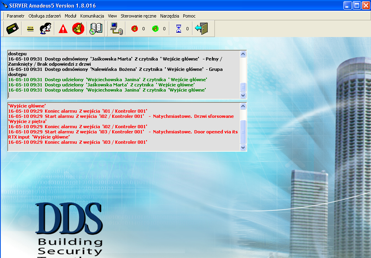Screen dimensions: 371x258
Task: Open the Obsługa zdarzeń menu
Action: coord(44,16)
